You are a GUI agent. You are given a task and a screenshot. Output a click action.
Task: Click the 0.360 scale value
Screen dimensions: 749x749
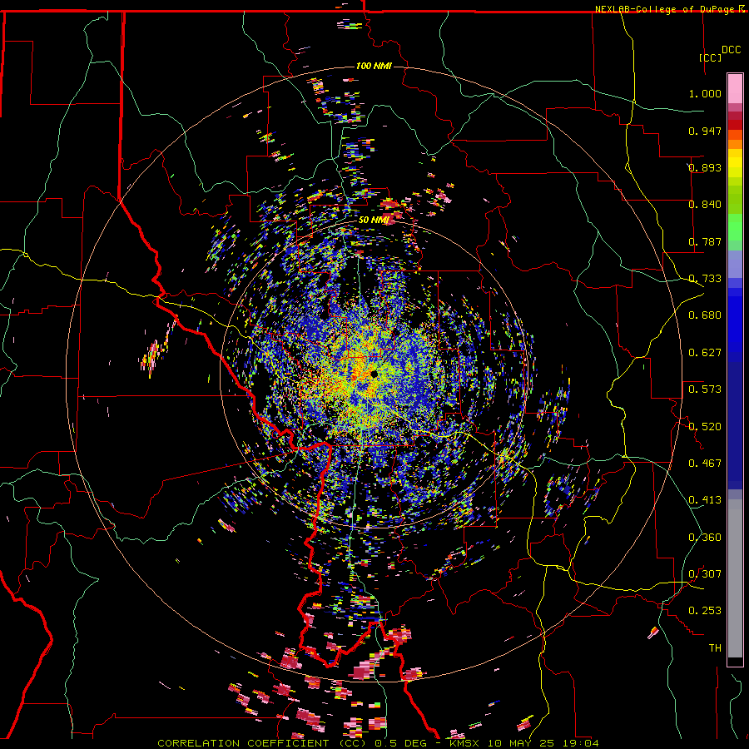click(x=705, y=538)
